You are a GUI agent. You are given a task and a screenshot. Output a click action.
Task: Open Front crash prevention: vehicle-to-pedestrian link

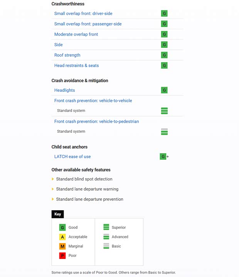96,122
